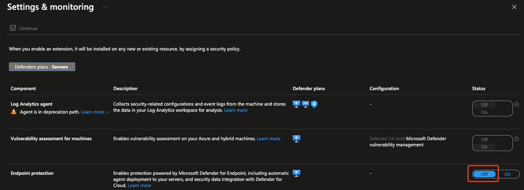This screenshot has height=190, width=524.
Task: Click the Continue save icon
Action: (x=13, y=28)
